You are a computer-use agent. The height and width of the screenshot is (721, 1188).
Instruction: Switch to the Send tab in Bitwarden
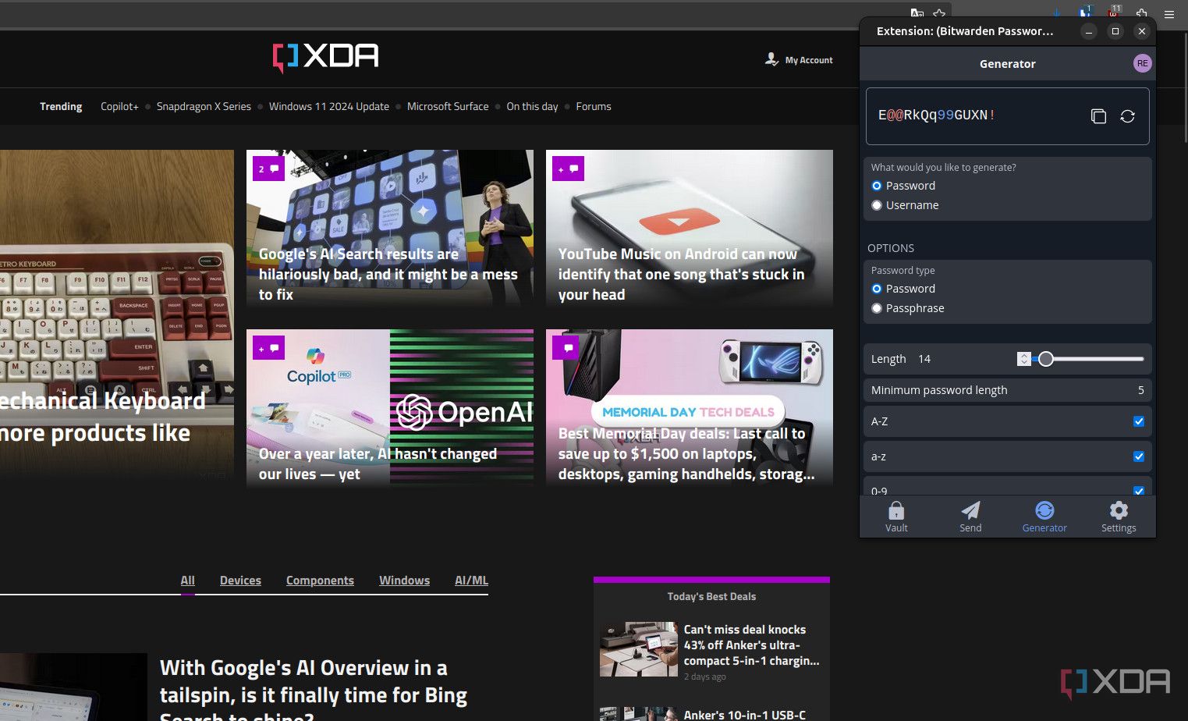pyautogui.click(x=970, y=517)
